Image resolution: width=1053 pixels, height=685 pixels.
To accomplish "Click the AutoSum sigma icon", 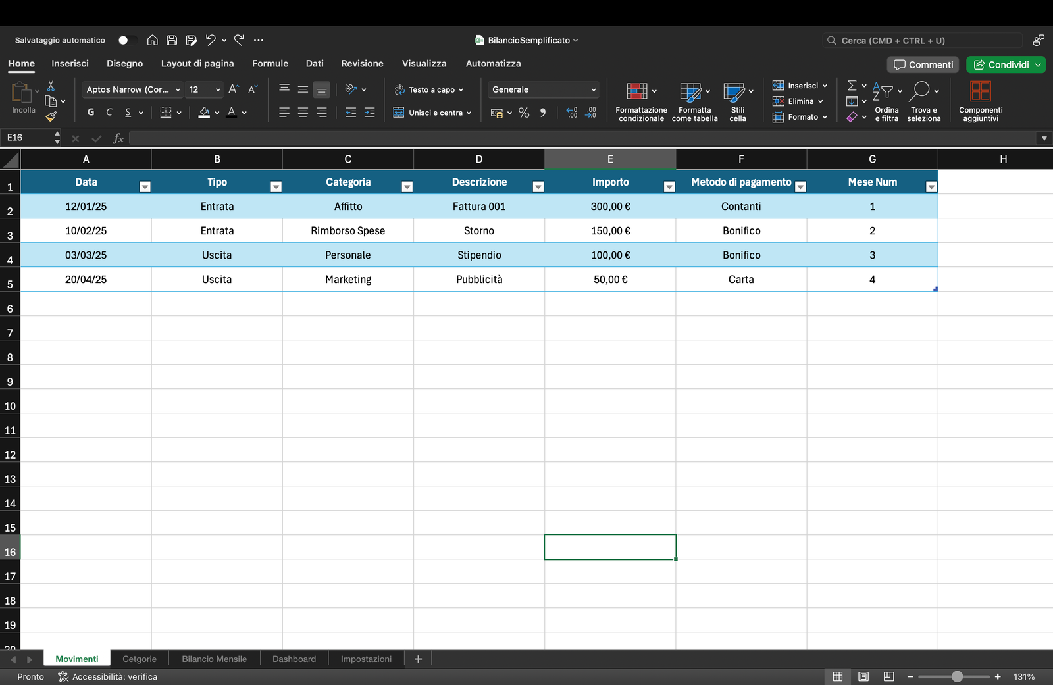I will 852,86.
